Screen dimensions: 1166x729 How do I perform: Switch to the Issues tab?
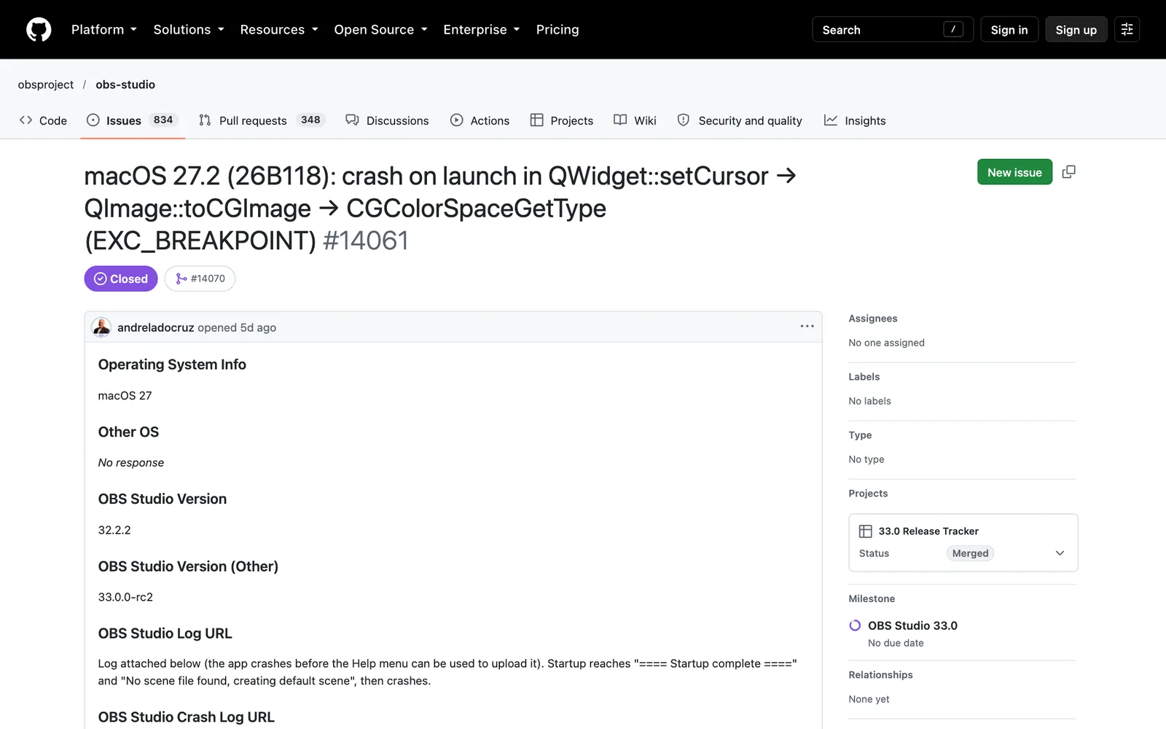pyautogui.click(x=132, y=120)
